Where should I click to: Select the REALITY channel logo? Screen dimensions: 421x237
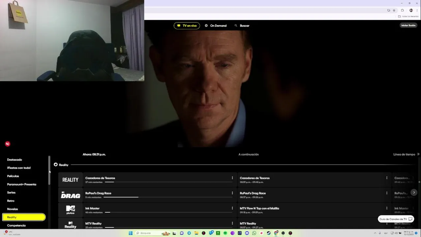pos(70,180)
